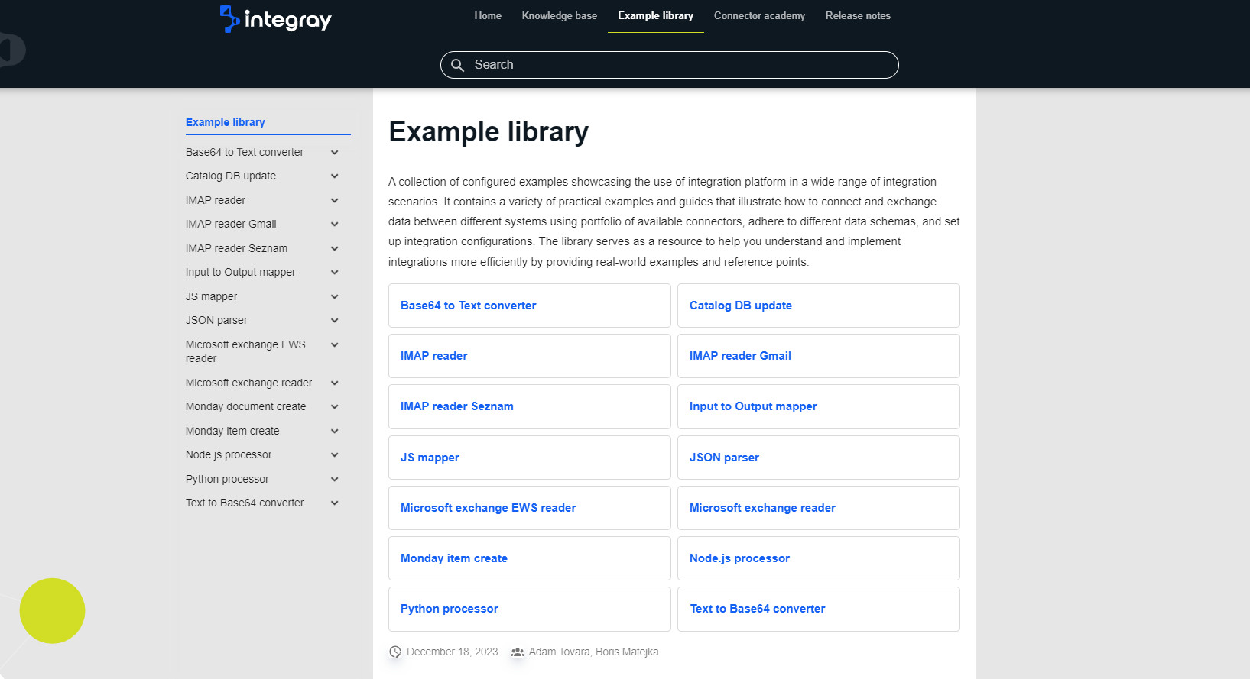Viewport: 1250px width, 679px height.
Task: Open the Knowledge base nav tab
Action: click(559, 16)
